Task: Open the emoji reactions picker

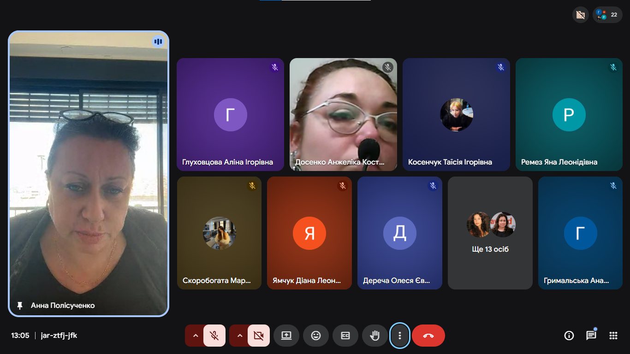Action: (316, 336)
